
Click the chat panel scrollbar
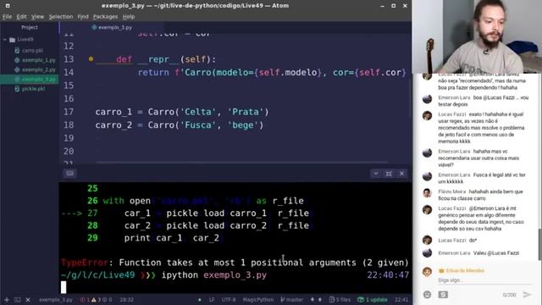click(539, 244)
